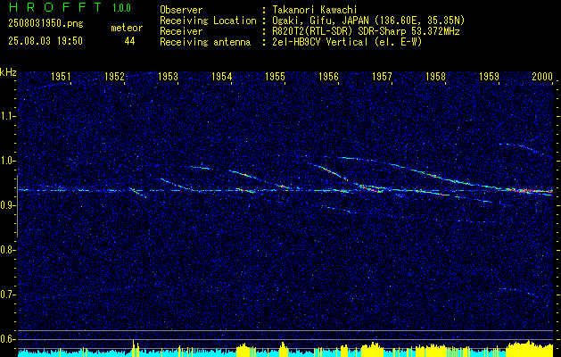Click the gray vertical range bar left of spectrogram

coord(17,206)
